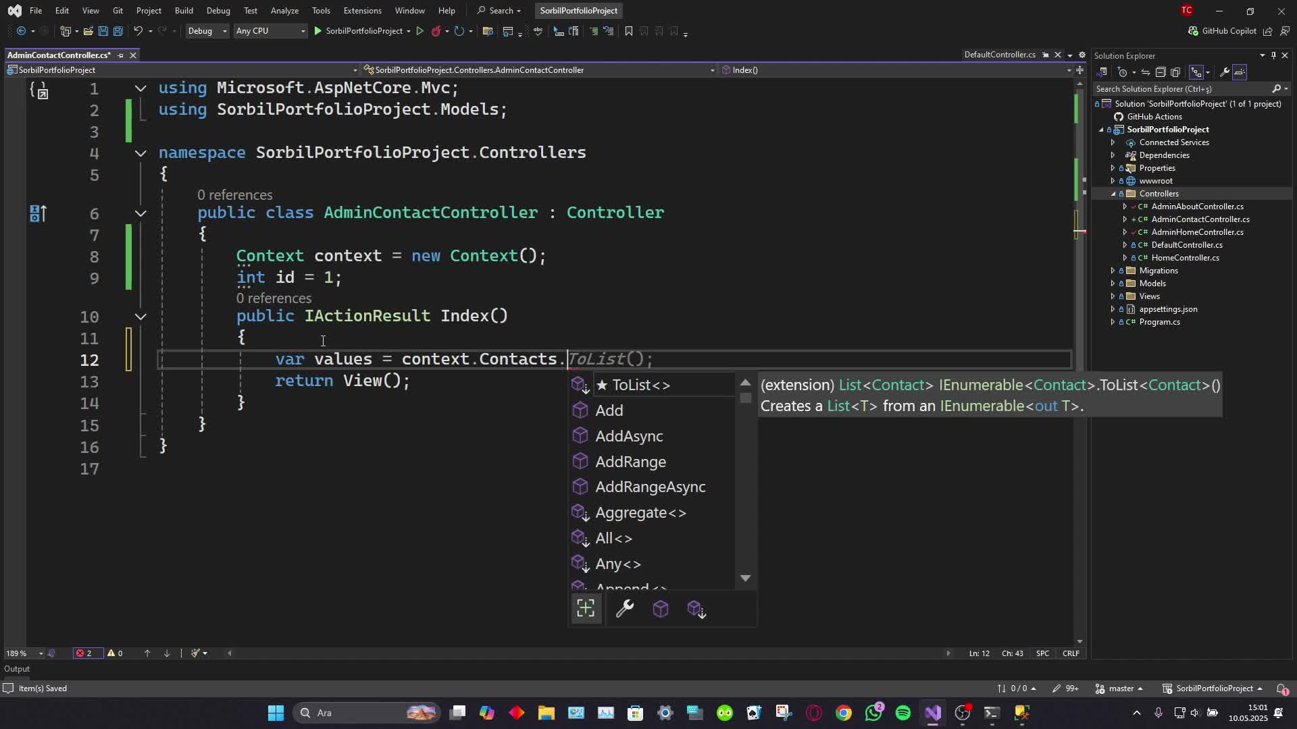The height and width of the screenshot is (729, 1297).
Task: Click quick actions icon beside line 6
Action: coord(38,214)
